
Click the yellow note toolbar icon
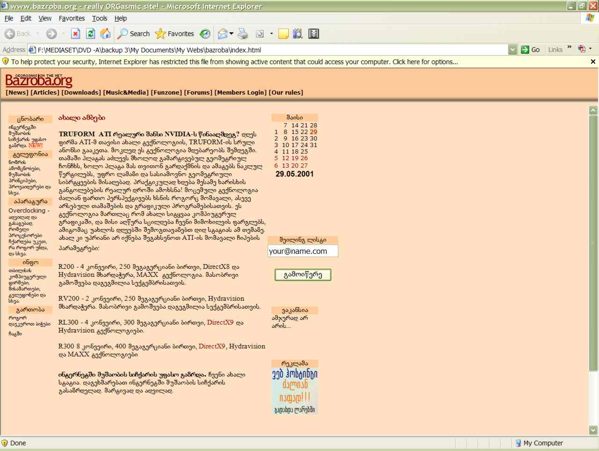pos(283,34)
